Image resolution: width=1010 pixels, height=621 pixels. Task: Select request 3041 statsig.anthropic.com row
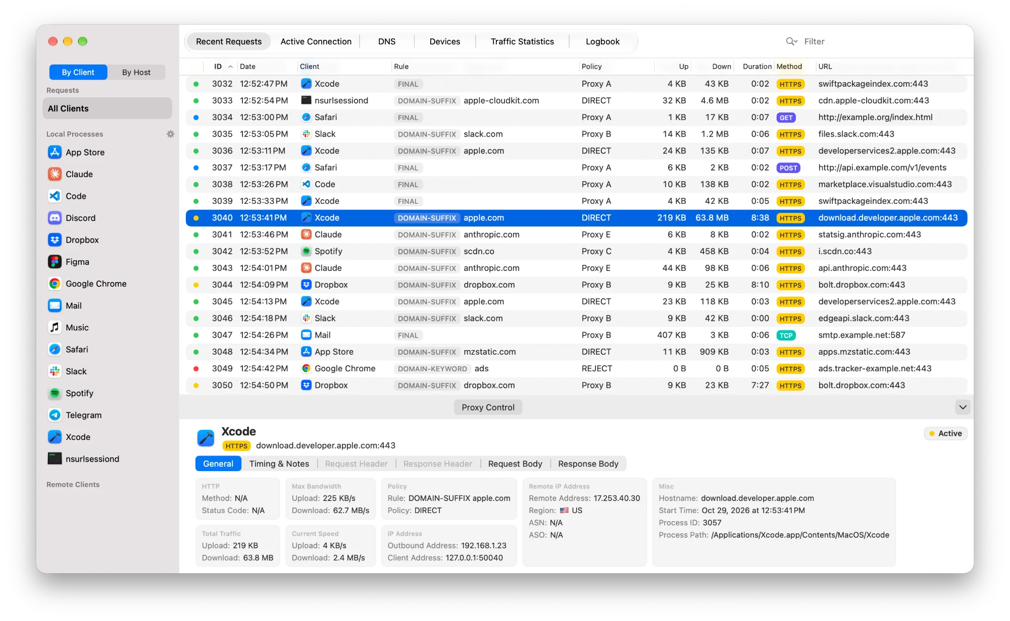[x=576, y=235]
